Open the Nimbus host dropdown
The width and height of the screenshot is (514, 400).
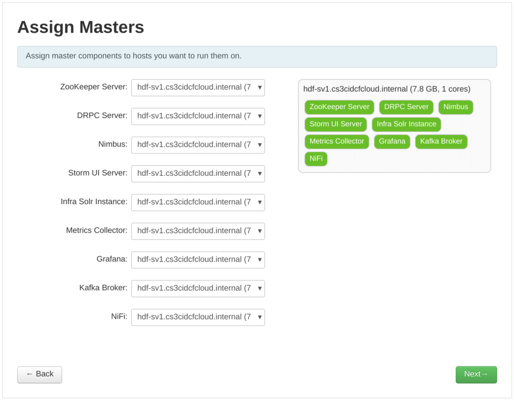[198, 145]
